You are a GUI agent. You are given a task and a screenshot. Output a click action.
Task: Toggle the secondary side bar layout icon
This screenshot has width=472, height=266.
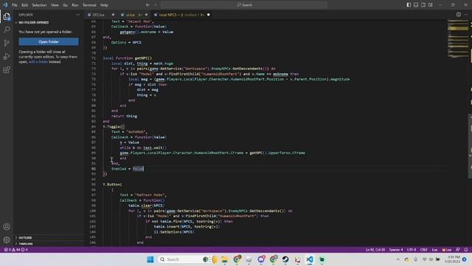tap(423, 5)
